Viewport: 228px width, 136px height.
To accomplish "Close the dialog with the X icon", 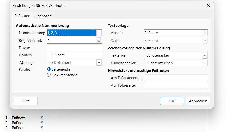I will click(x=208, y=5).
